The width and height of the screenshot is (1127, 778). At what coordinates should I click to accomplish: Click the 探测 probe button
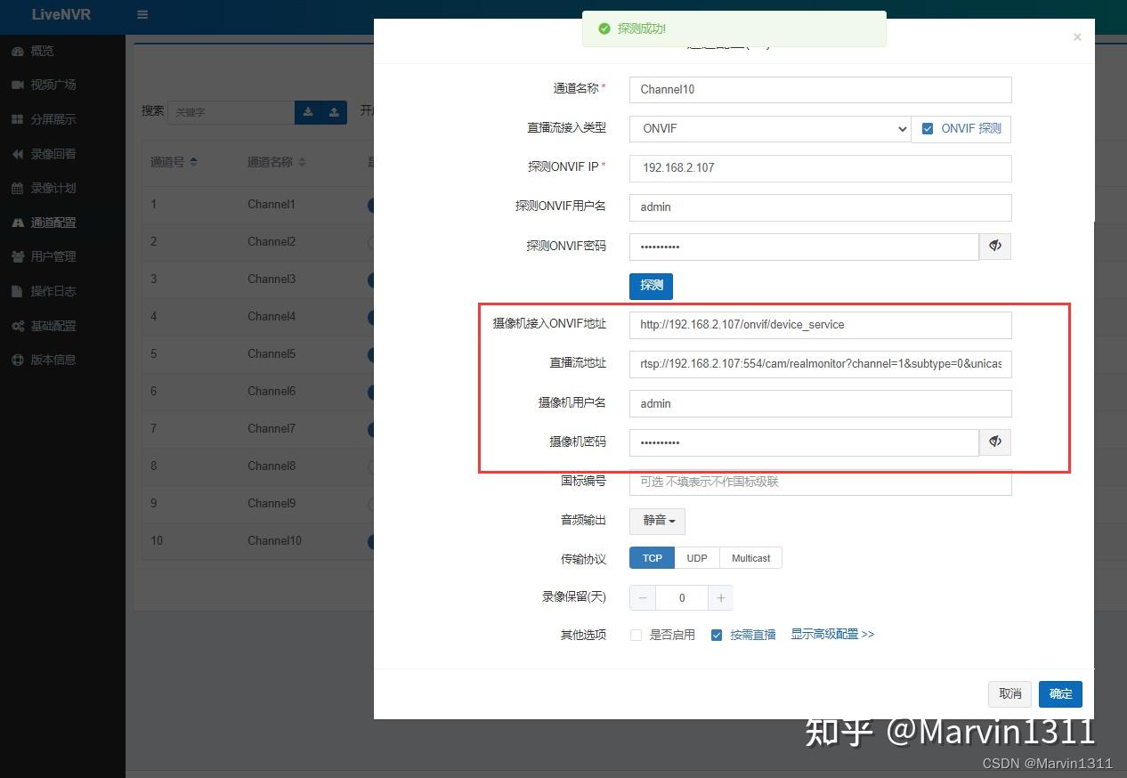[x=651, y=286]
